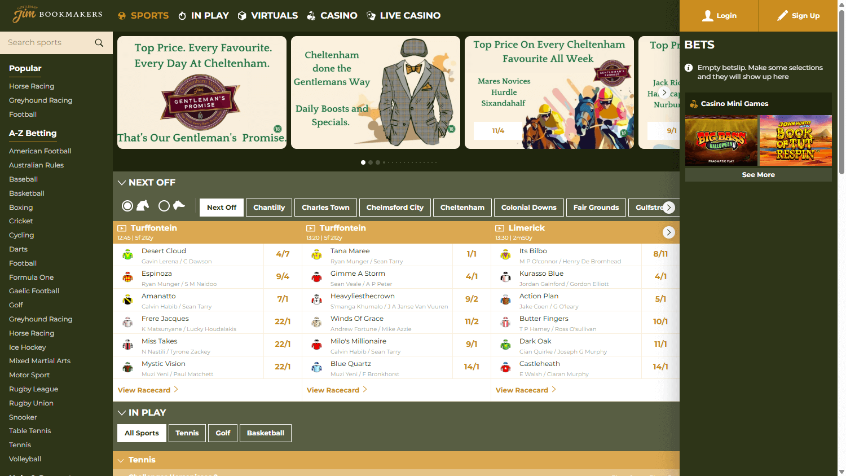
Task: Select Sixandahalf odds 11/4 on promo
Action: [498, 131]
